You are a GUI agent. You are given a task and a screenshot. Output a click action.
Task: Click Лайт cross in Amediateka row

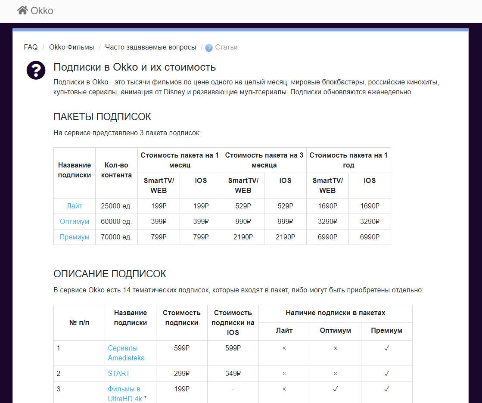click(x=284, y=348)
